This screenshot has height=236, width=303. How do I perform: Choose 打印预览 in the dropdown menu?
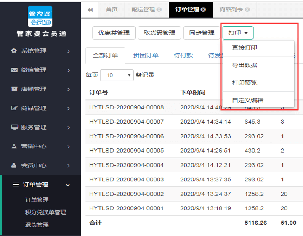[x=245, y=82]
